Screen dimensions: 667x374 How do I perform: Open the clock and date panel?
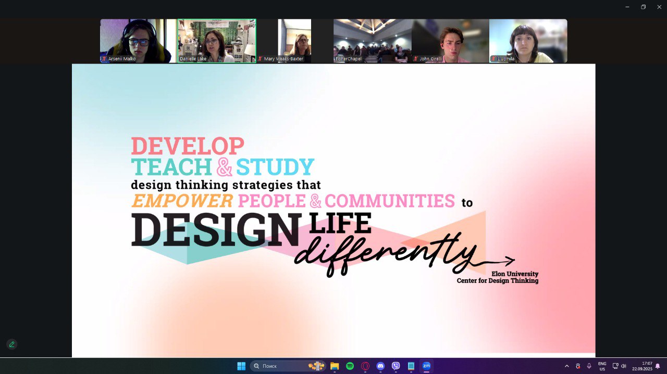(x=642, y=366)
